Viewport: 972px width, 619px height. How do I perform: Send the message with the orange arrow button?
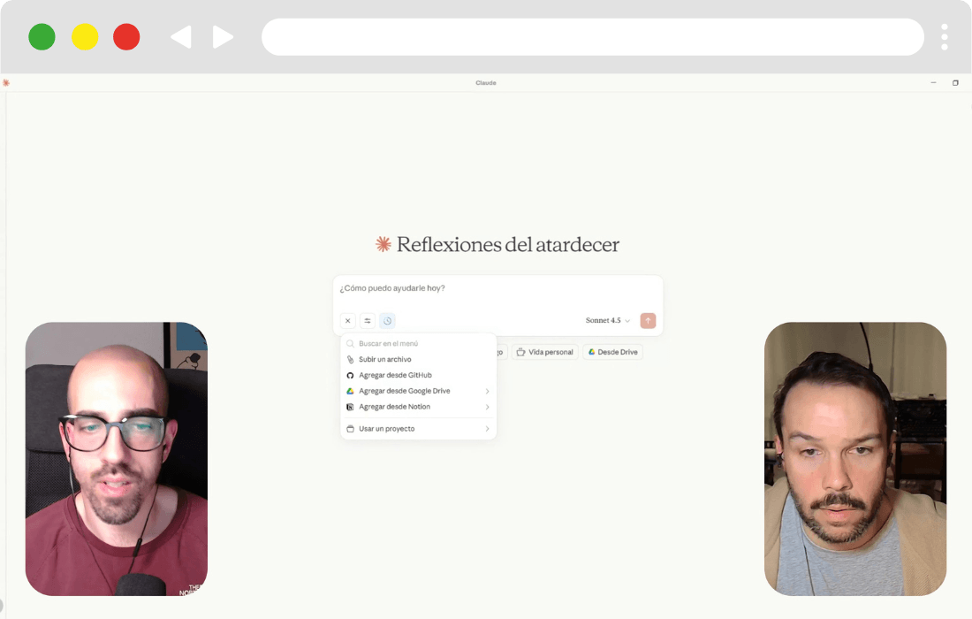648,321
